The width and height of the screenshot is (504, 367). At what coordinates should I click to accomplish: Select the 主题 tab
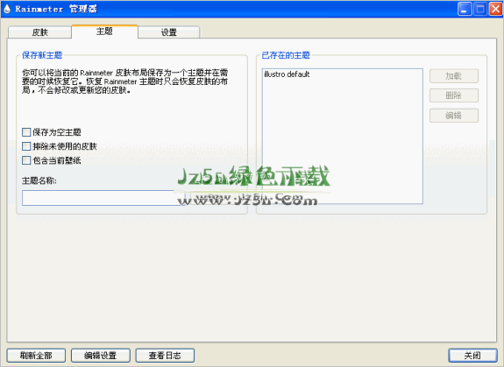coord(104,32)
